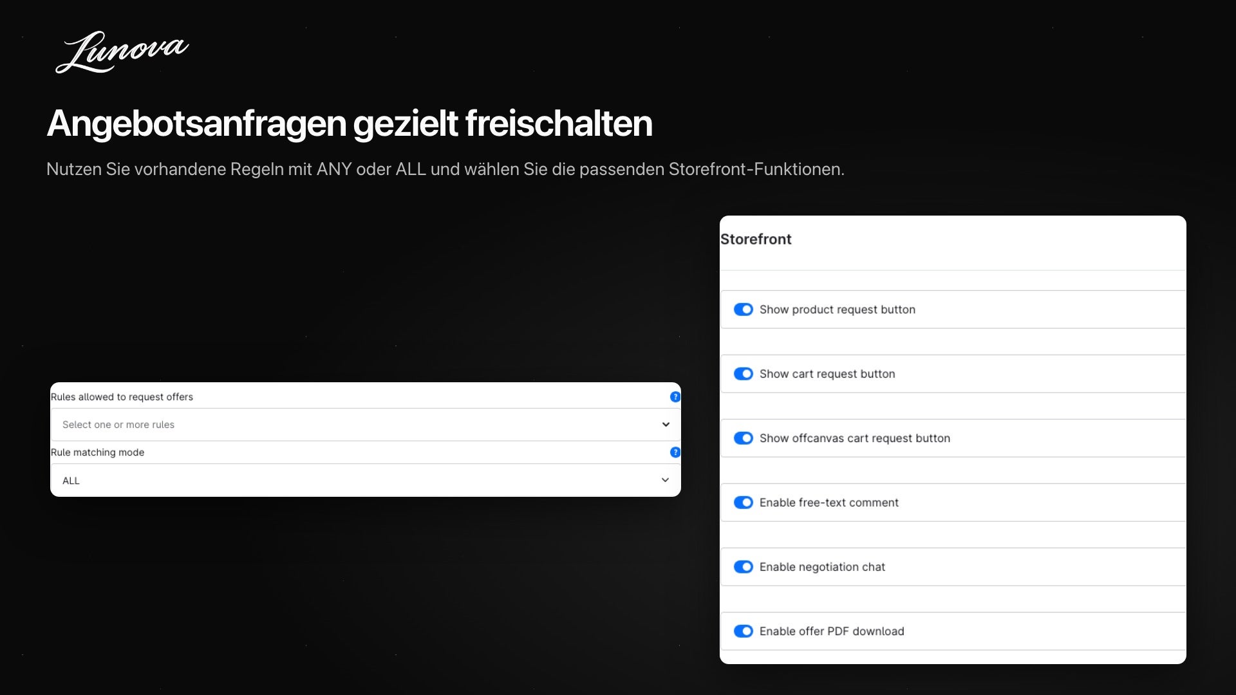Click the subtitle starting with Nutzen Sie vorhandene Regeln
1236x695 pixels.
point(445,169)
